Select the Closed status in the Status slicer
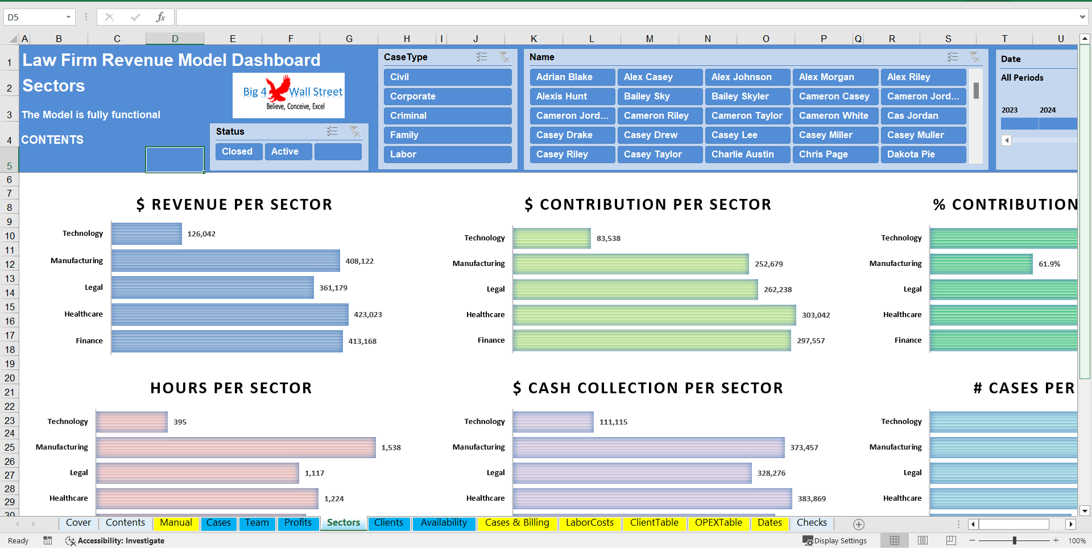The width and height of the screenshot is (1092, 549). 238,151
